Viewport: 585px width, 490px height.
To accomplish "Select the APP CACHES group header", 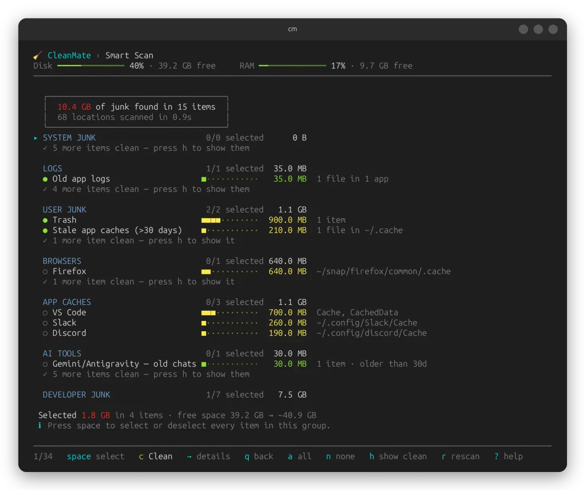I will [x=67, y=302].
